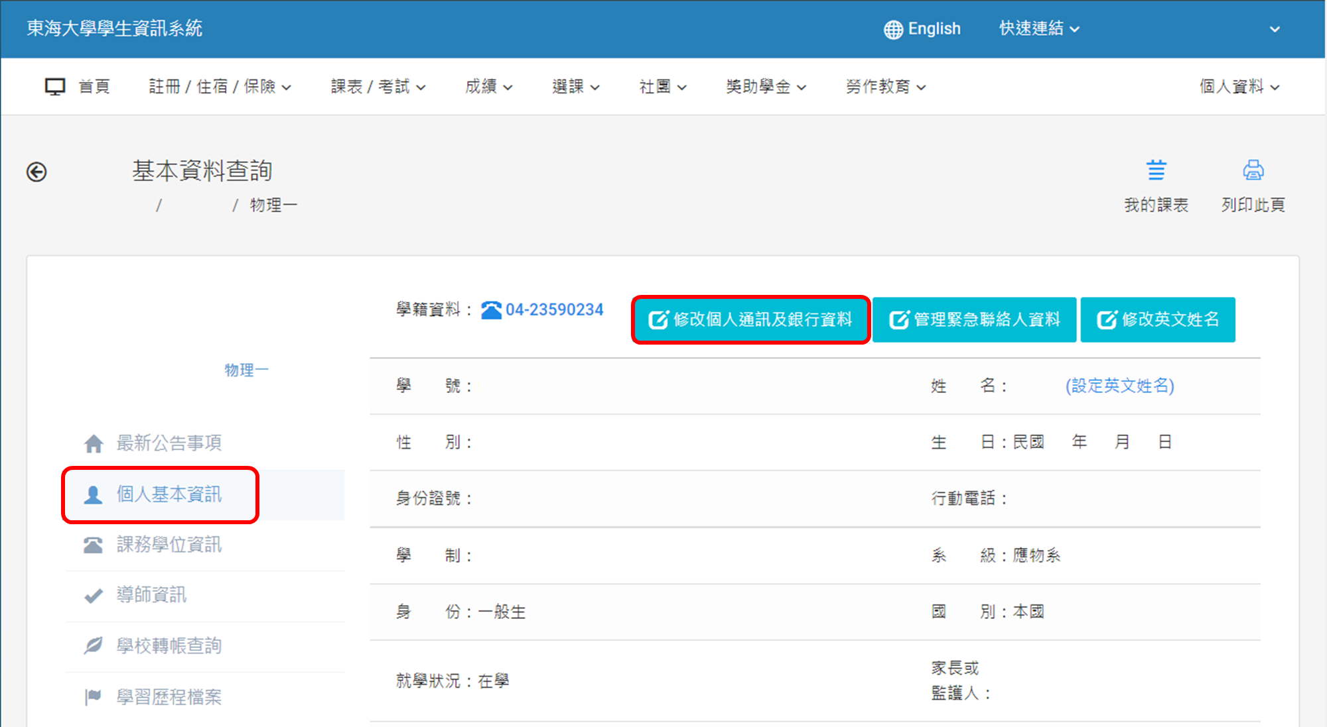Click the telephone icon near 04-23590234
This screenshot has height=727, width=1327.
(491, 310)
